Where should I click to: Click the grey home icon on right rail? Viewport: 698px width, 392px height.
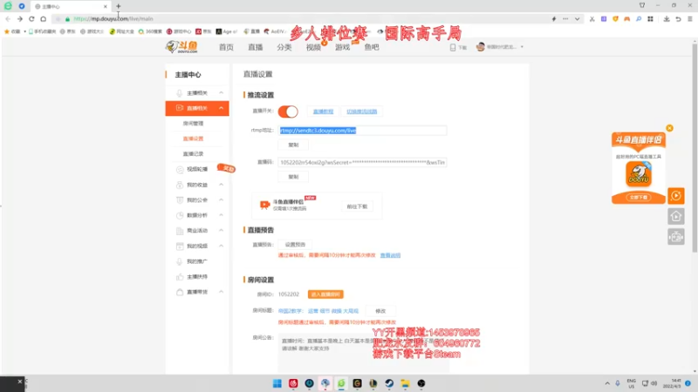(676, 216)
